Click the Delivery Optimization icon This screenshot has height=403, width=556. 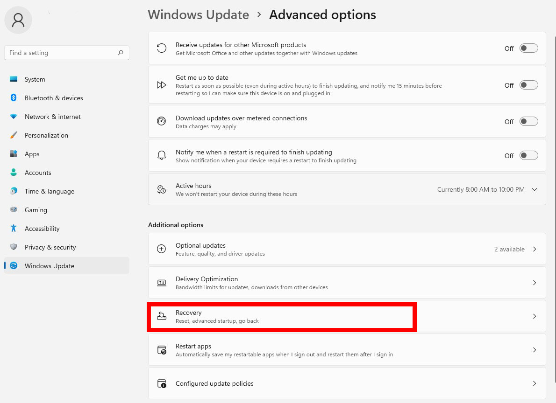[x=161, y=283]
